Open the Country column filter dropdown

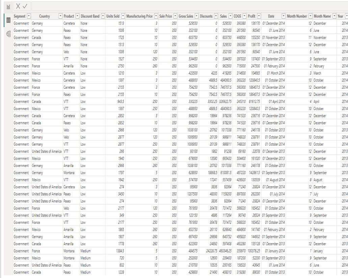(60, 16)
